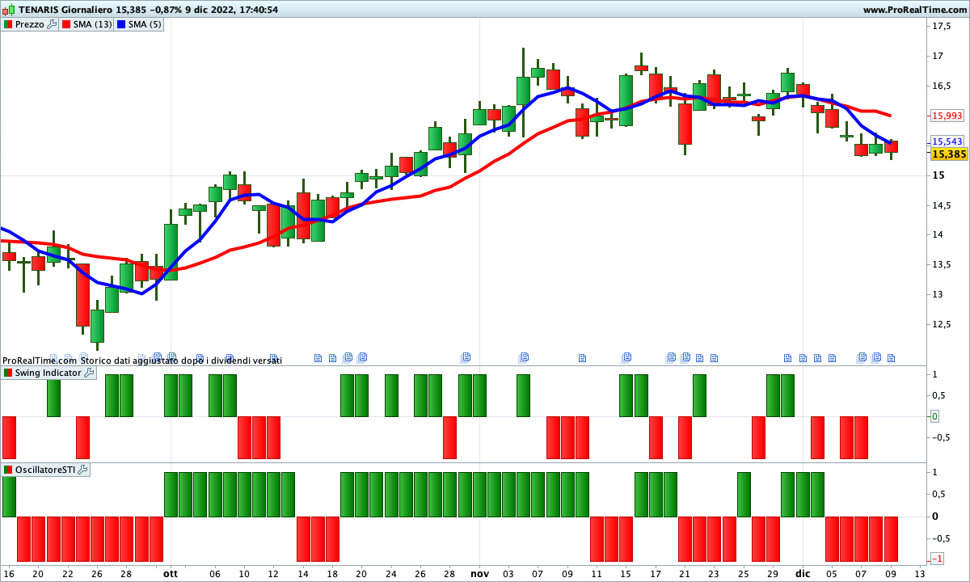
Task: Click the 'ott' label on the time axis
Action: pos(170,572)
